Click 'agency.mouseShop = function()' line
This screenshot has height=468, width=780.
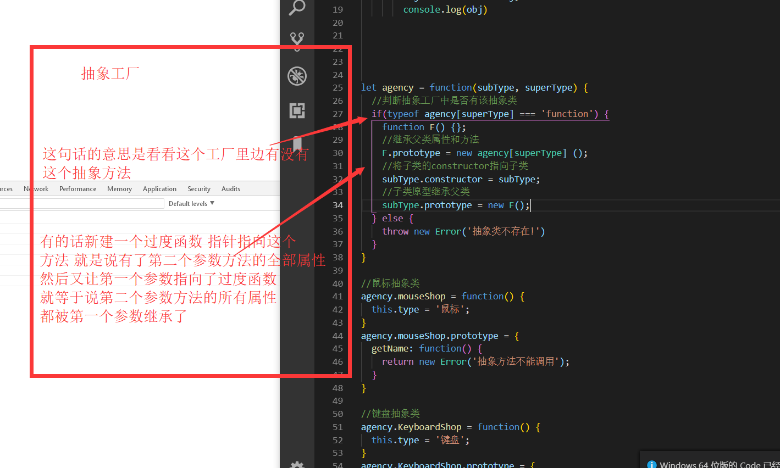pyautogui.click(x=442, y=297)
